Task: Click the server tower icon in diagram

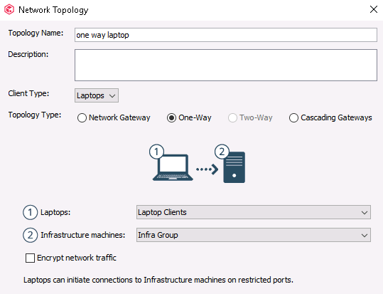Action: click(x=234, y=167)
